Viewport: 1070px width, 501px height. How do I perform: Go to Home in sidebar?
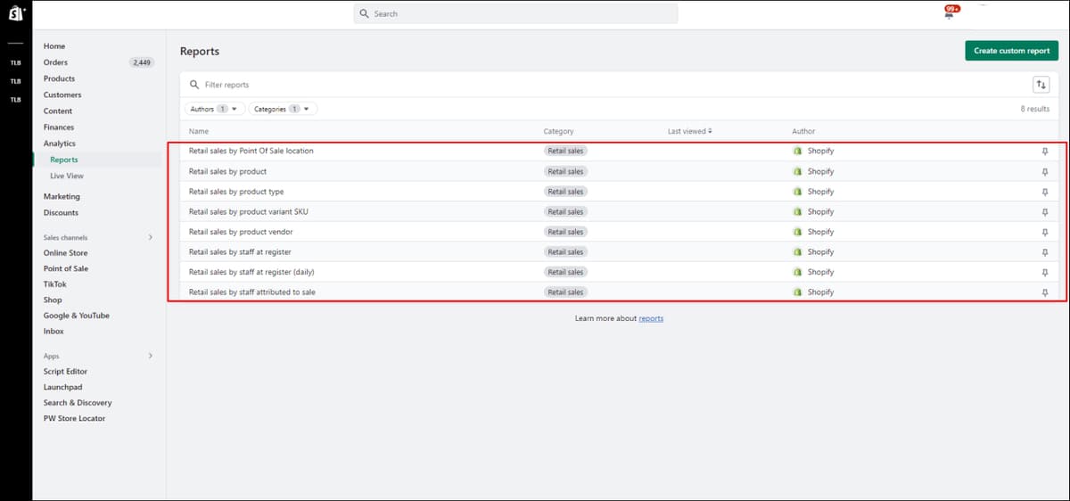54,46
